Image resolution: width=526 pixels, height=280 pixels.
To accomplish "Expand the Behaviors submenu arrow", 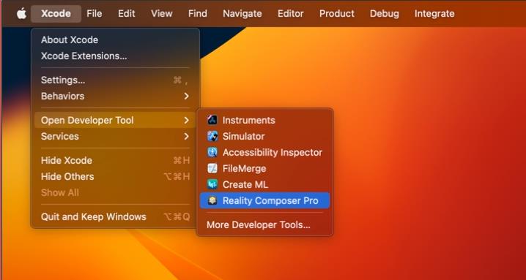I will tap(187, 96).
